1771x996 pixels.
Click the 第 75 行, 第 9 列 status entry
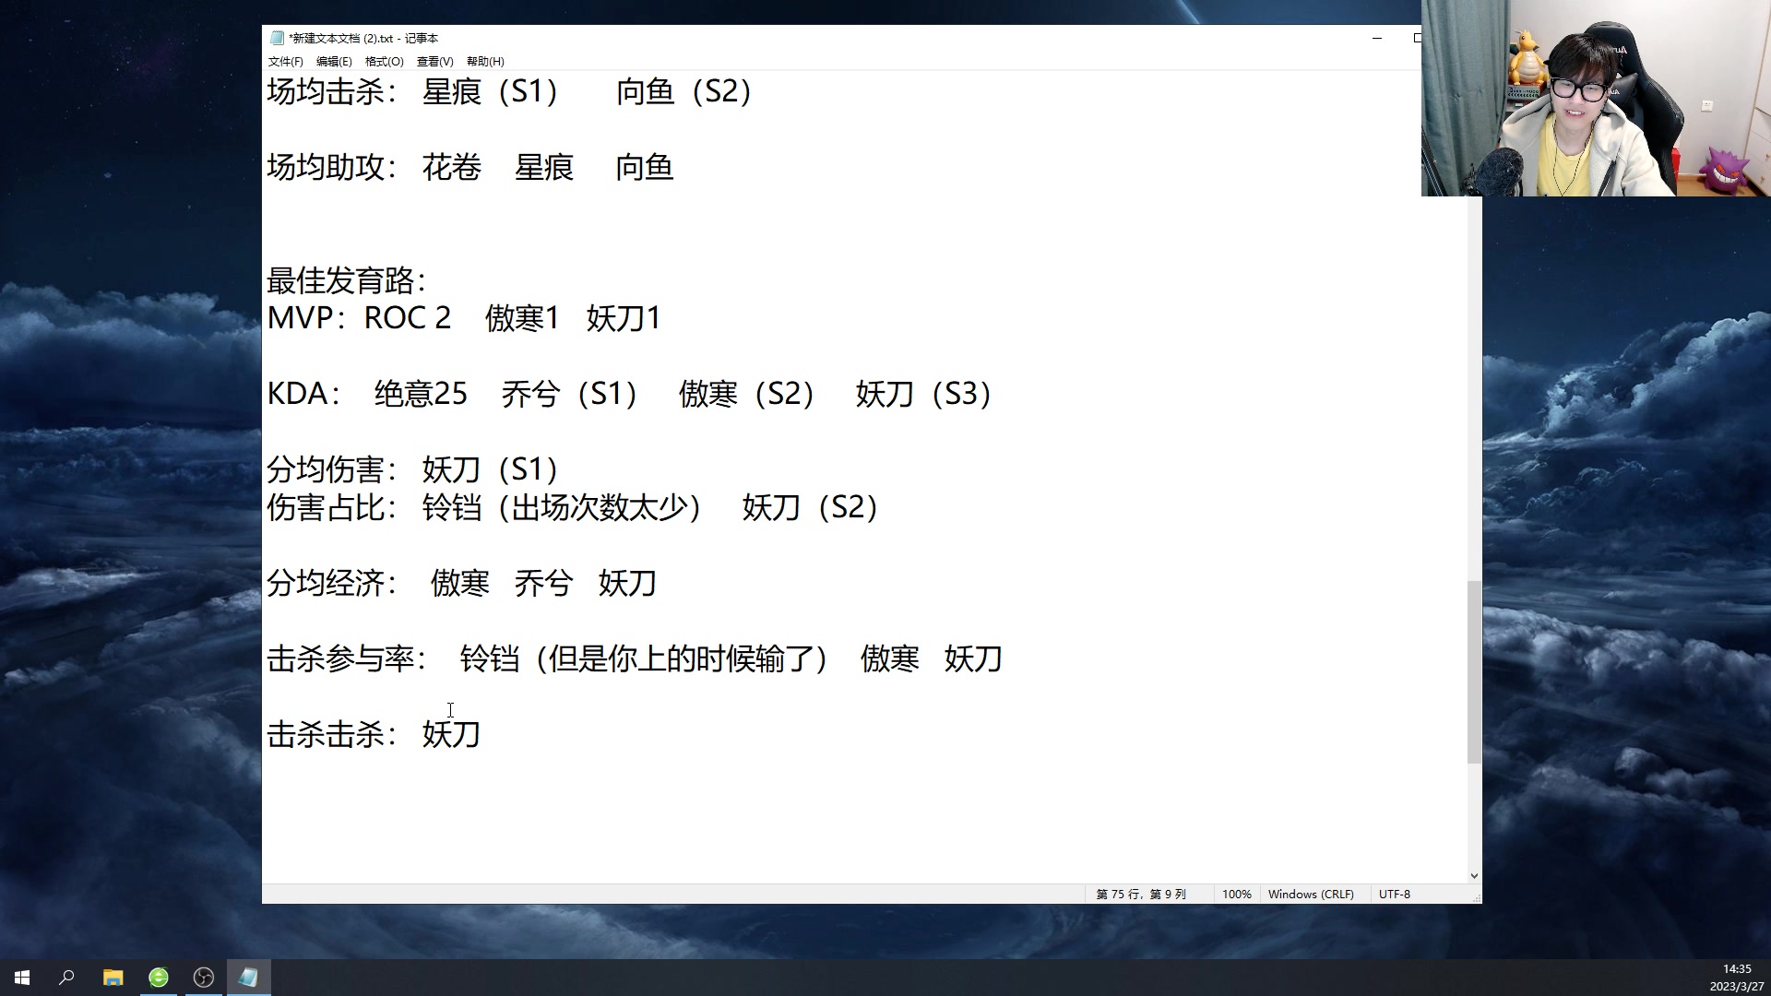tap(1141, 895)
